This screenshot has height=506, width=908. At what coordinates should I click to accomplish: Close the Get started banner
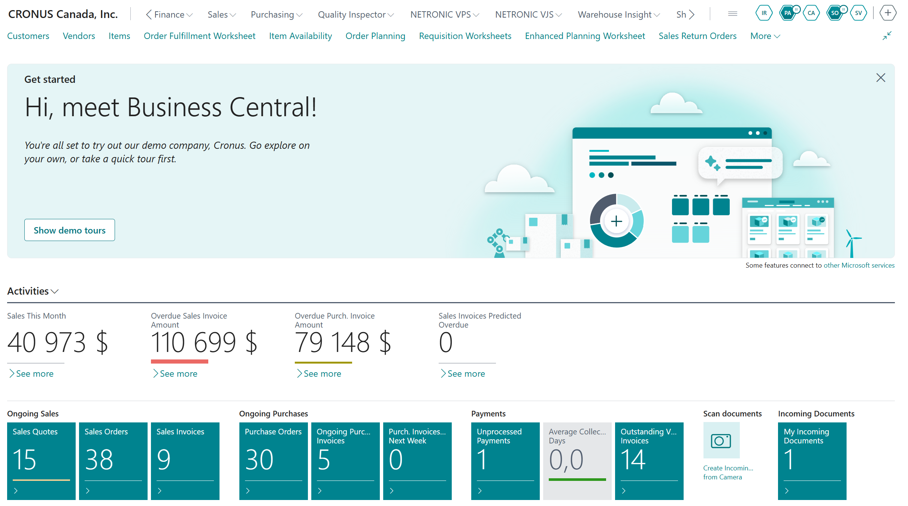coord(881,78)
